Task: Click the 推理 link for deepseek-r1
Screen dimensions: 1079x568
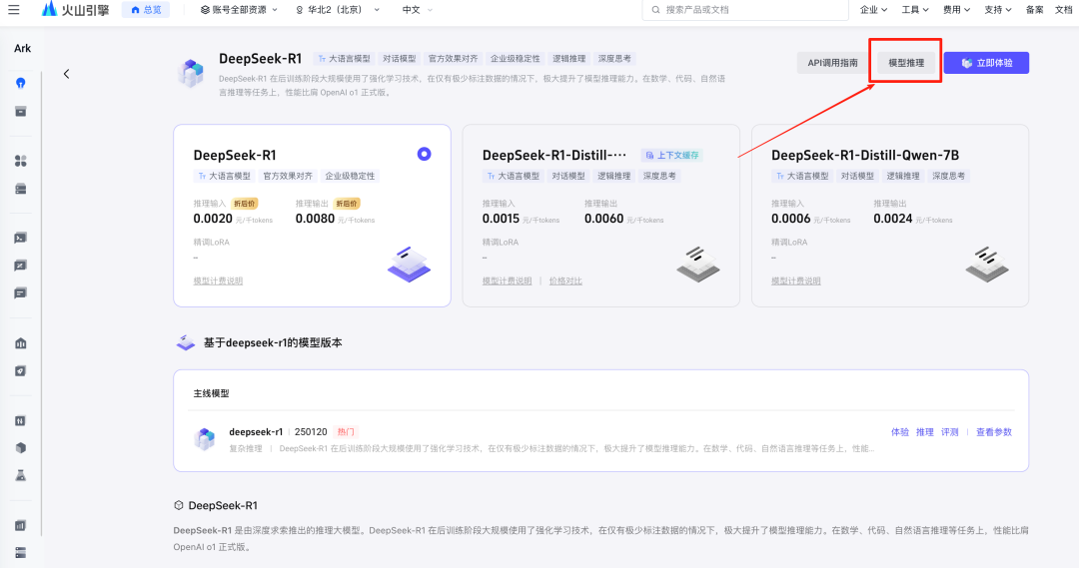Action: pyautogui.click(x=925, y=432)
